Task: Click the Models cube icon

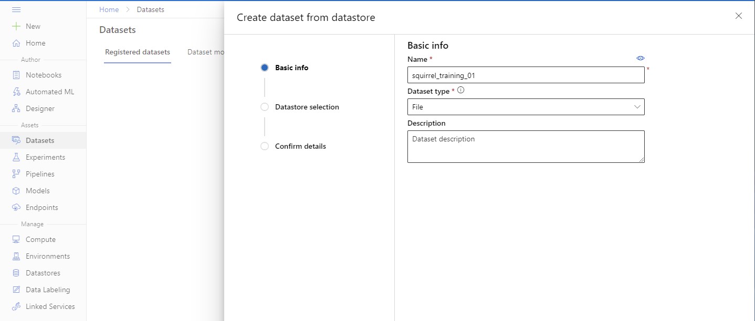Action: pyautogui.click(x=16, y=191)
